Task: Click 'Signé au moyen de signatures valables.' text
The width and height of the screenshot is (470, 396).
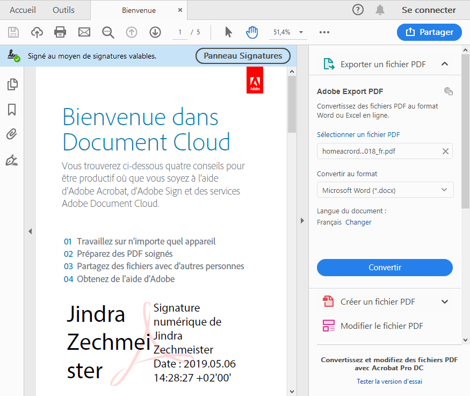Action: (92, 56)
